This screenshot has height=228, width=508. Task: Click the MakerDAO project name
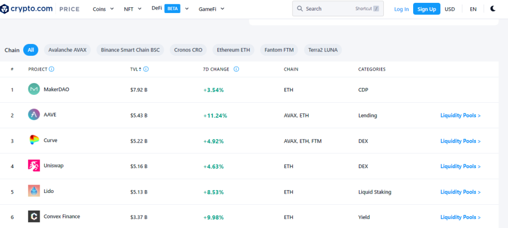point(56,89)
